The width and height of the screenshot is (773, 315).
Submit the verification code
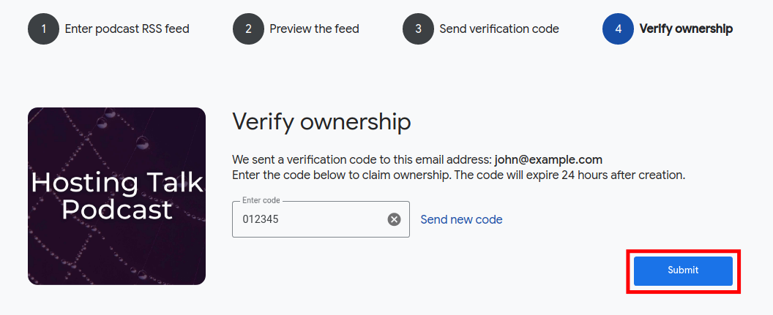(x=683, y=270)
